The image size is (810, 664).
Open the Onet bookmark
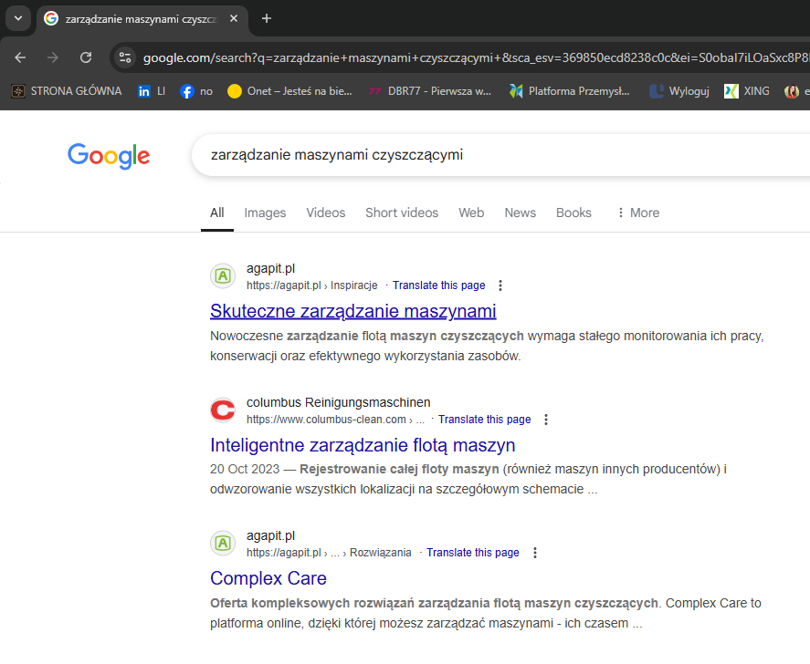289,91
